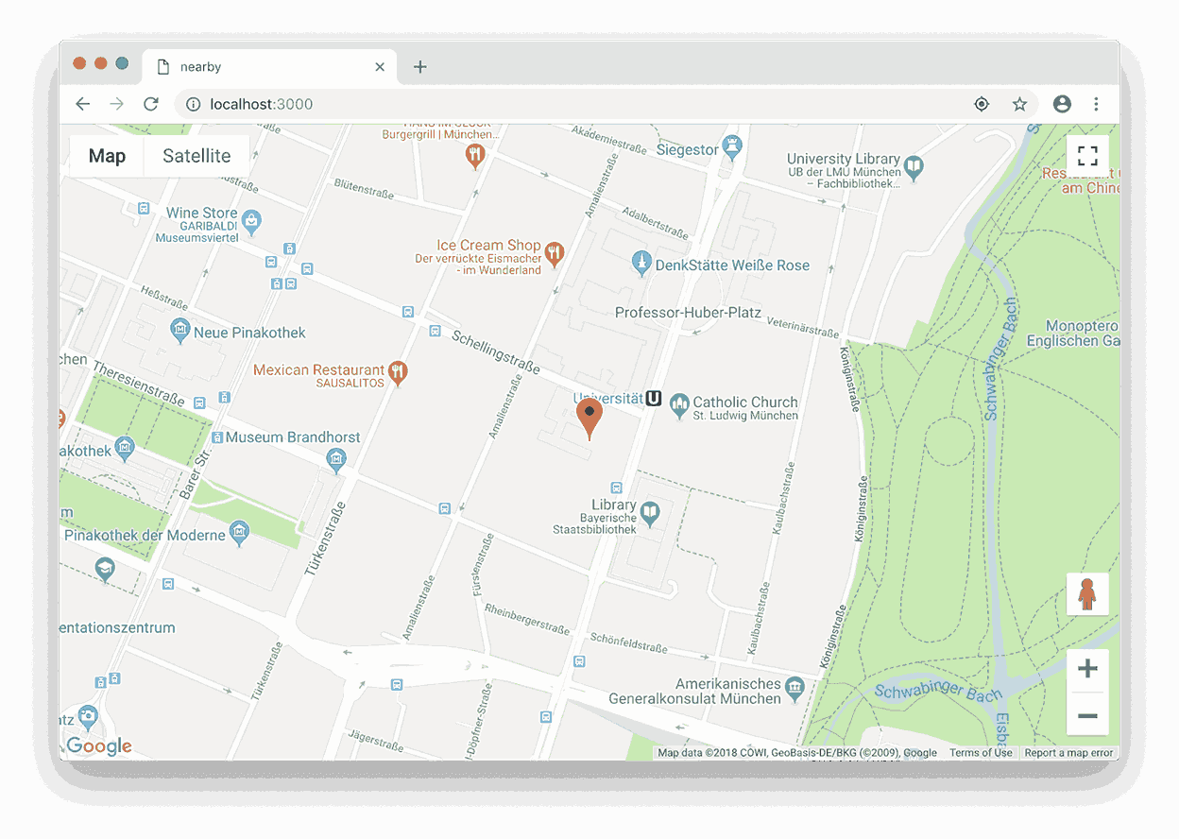
Task: Switch to Map view
Action: click(x=107, y=156)
